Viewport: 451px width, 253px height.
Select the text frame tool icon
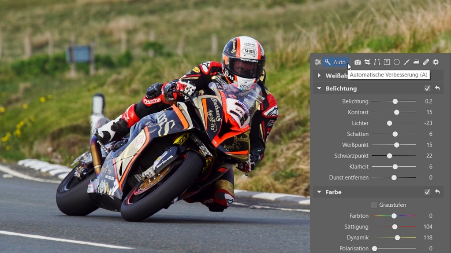click(387, 62)
